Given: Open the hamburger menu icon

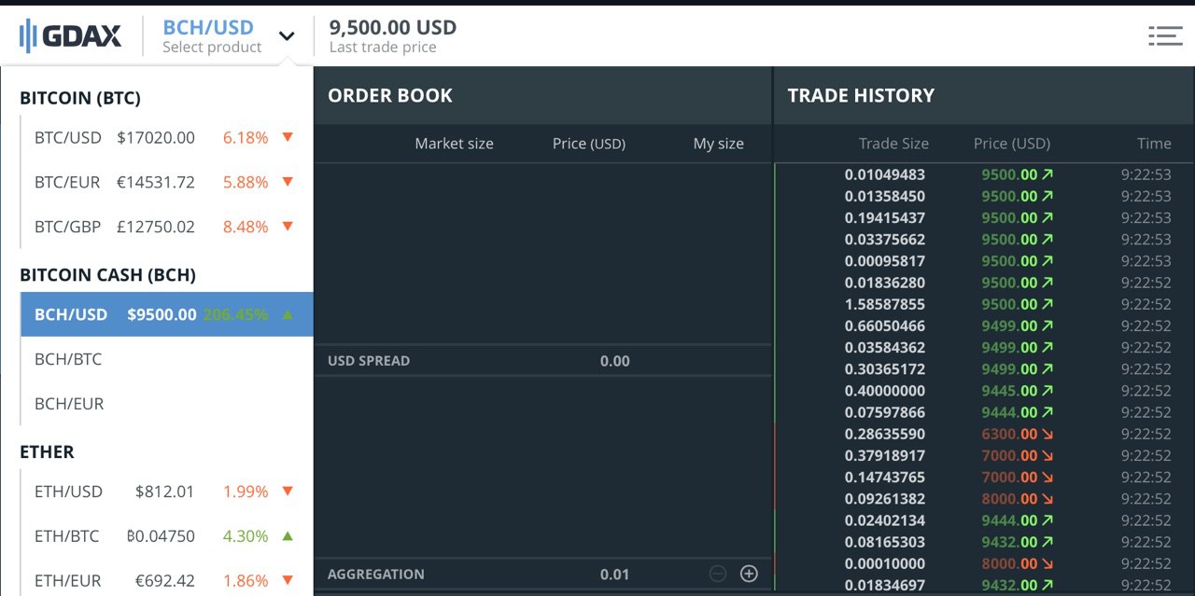Looking at the screenshot, I should [1165, 36].
